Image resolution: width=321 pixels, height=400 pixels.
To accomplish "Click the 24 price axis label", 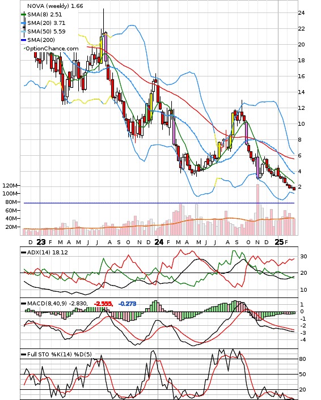I will pyautogui.click(x=301, y=13).
